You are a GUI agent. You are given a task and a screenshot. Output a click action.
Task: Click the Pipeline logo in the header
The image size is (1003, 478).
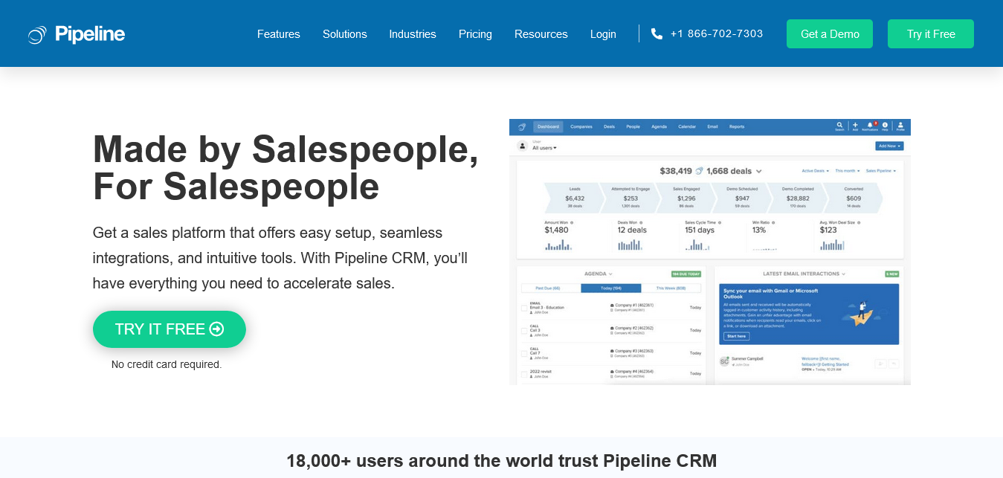[77, 34]
